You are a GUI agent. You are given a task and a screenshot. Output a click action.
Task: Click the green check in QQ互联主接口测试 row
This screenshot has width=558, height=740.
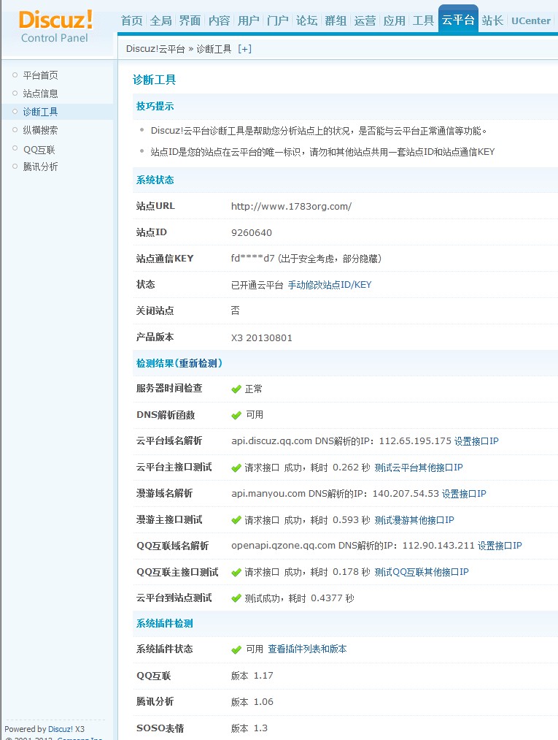(x=236, y=573)
